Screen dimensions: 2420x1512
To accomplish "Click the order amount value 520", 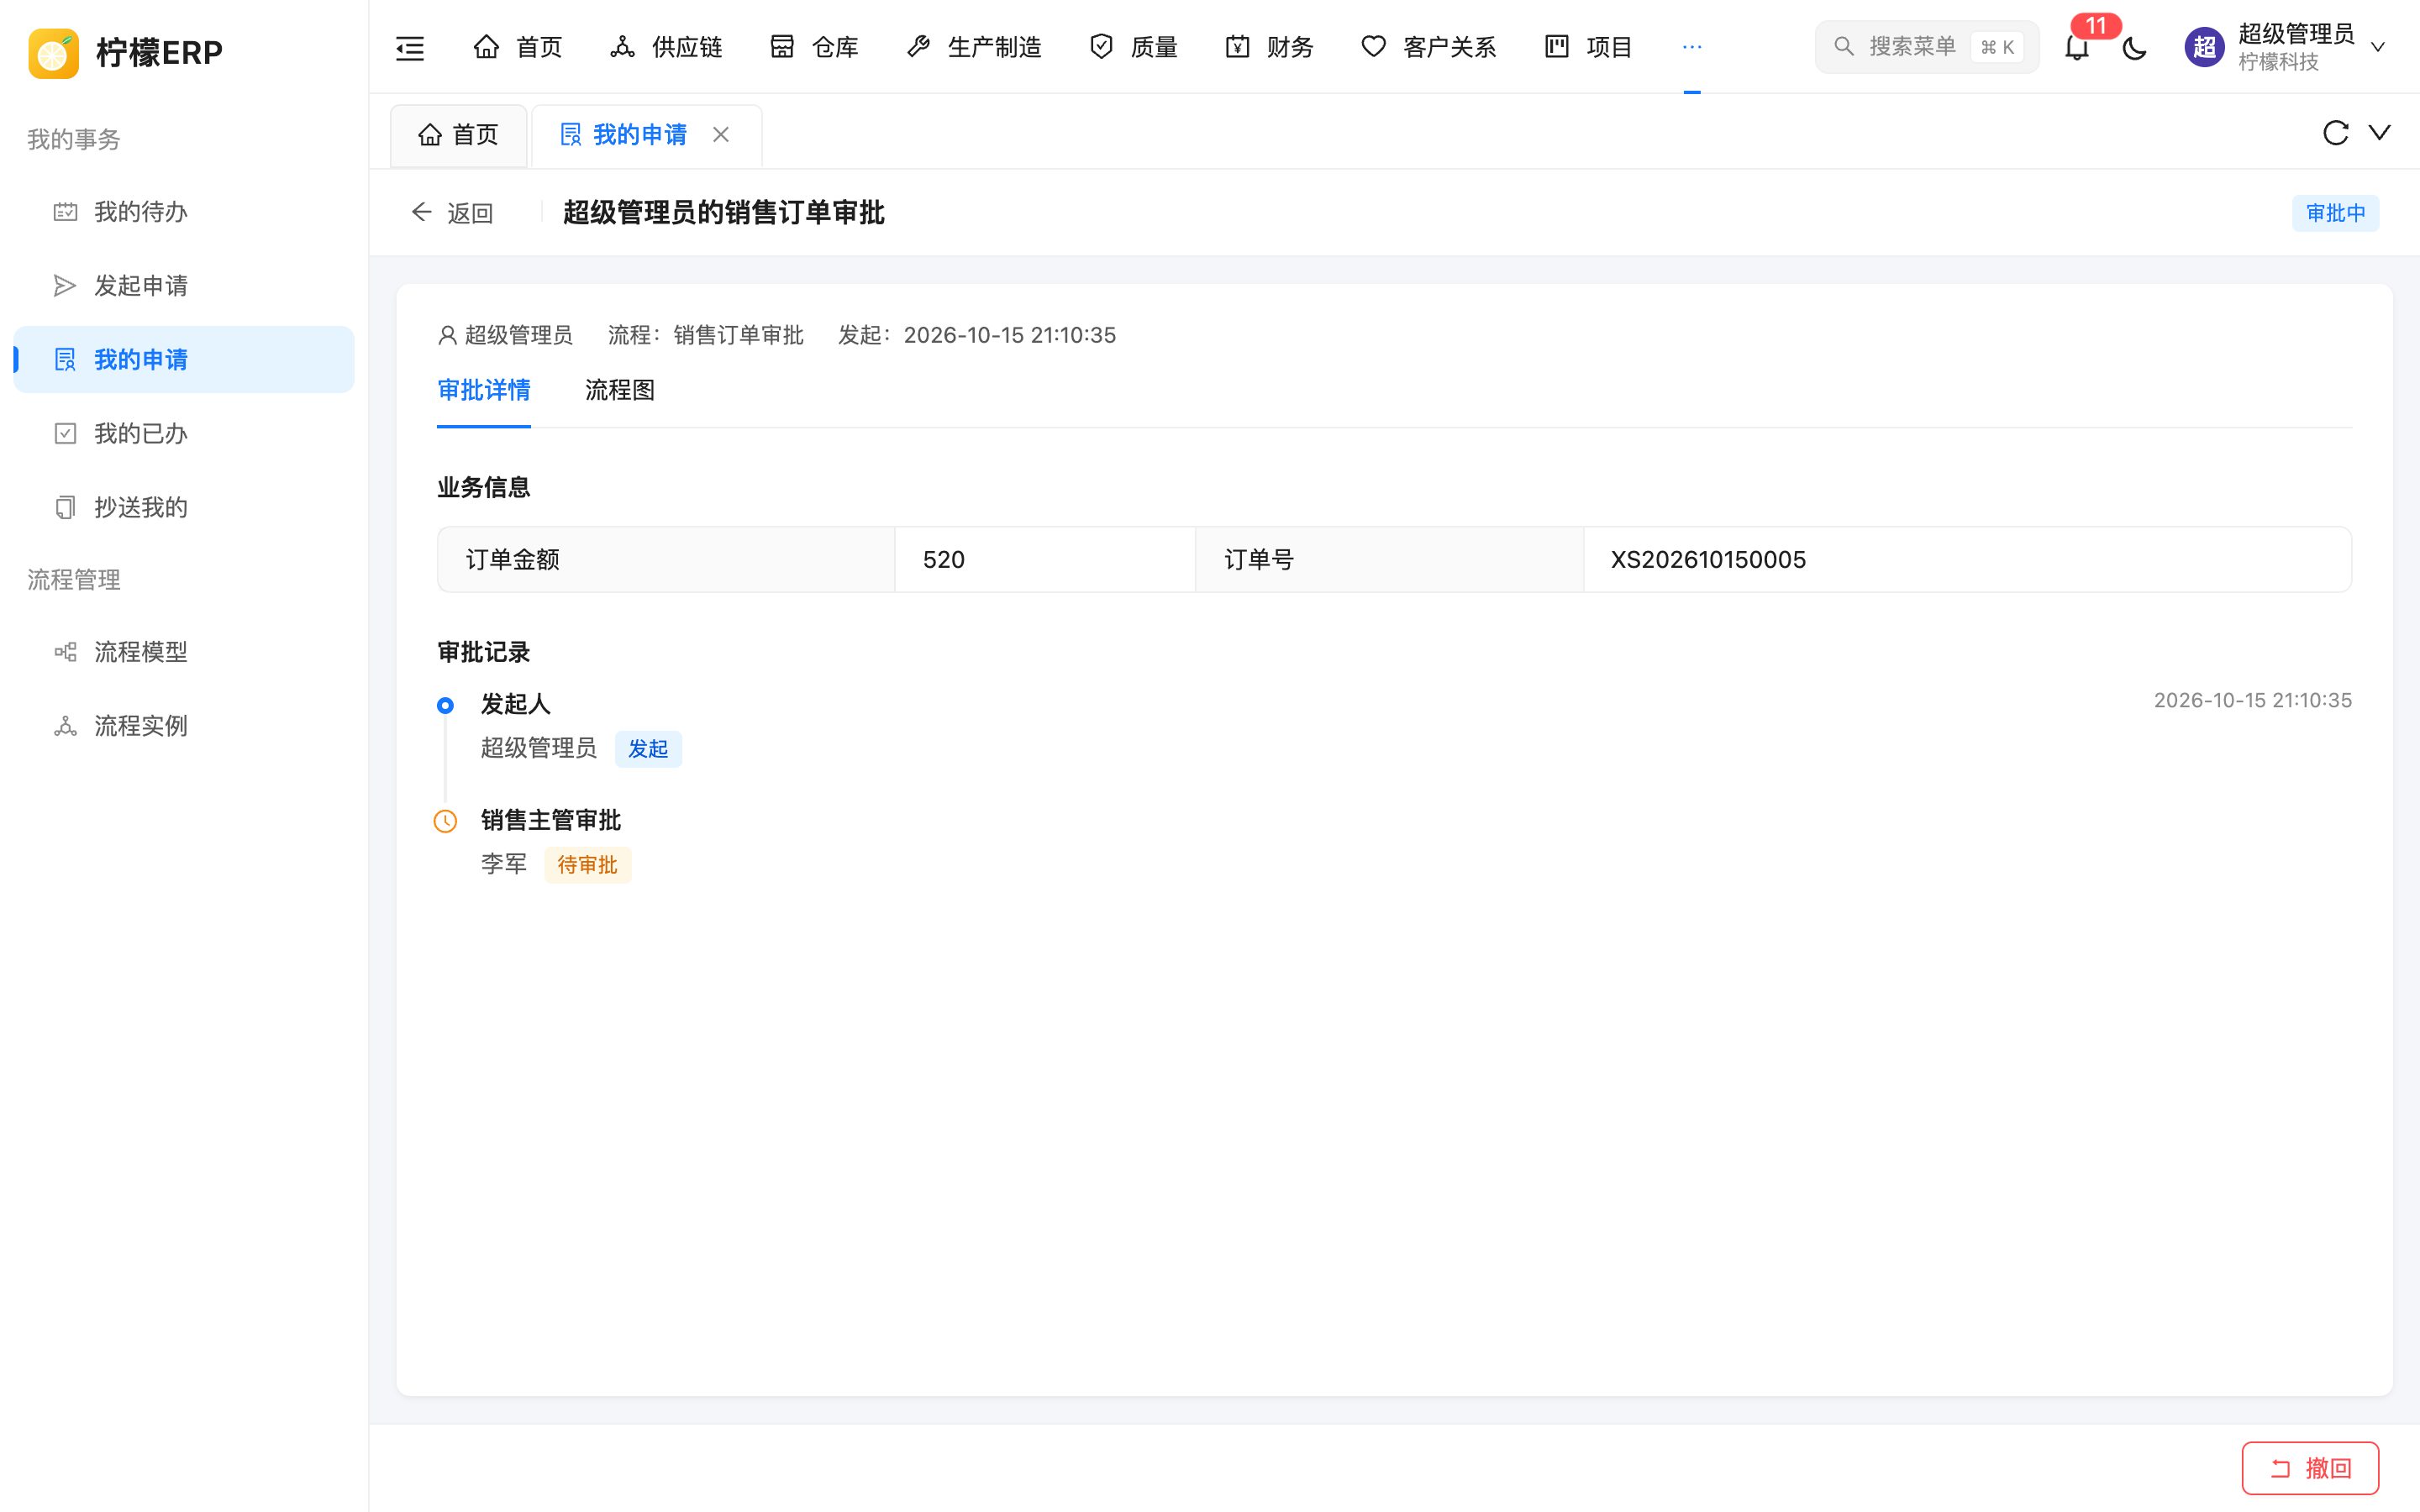I will click(x=944, y=560).
